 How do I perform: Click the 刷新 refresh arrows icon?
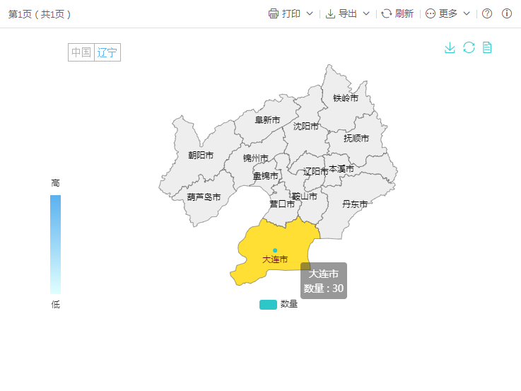click(387, 13)
